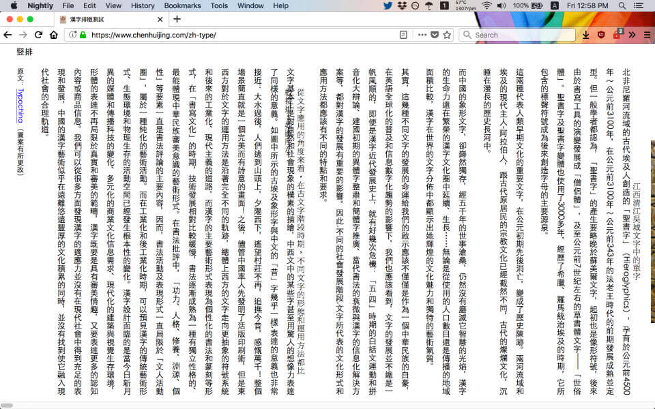Open the Apple menu

[x=14, y=6]
